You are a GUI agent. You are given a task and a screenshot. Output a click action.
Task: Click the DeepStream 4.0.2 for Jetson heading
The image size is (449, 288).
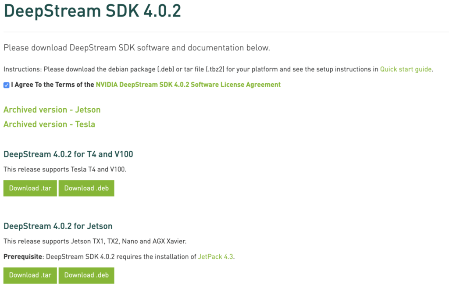click(x=58, y=226)
